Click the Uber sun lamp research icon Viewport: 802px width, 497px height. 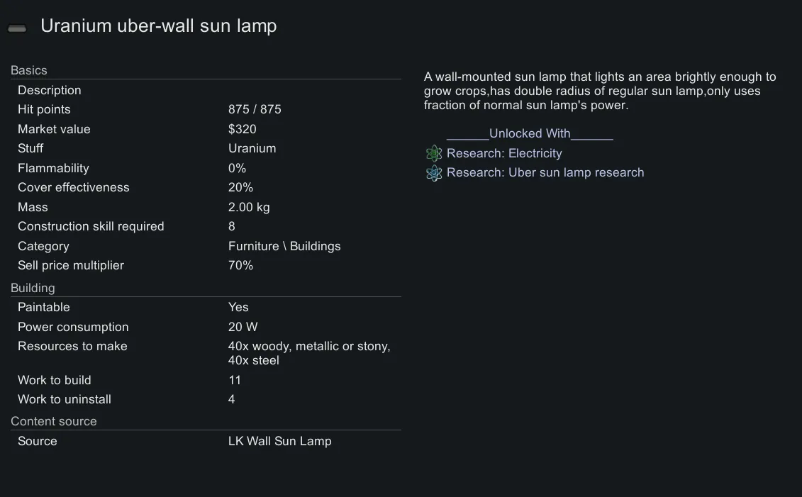tap(434, 173)
